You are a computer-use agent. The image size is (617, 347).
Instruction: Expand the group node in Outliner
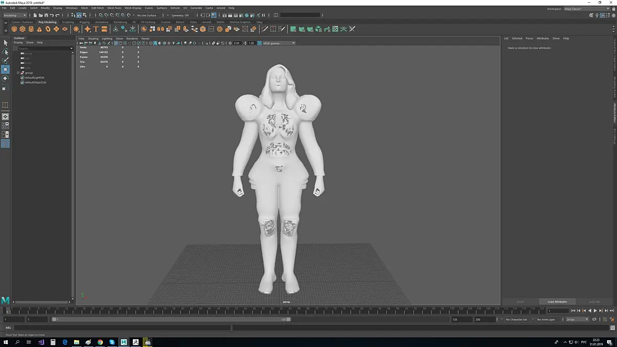tap(18, 73)
